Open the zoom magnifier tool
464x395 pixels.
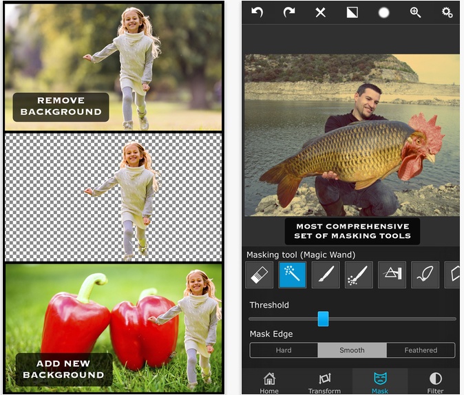point(416,12)
